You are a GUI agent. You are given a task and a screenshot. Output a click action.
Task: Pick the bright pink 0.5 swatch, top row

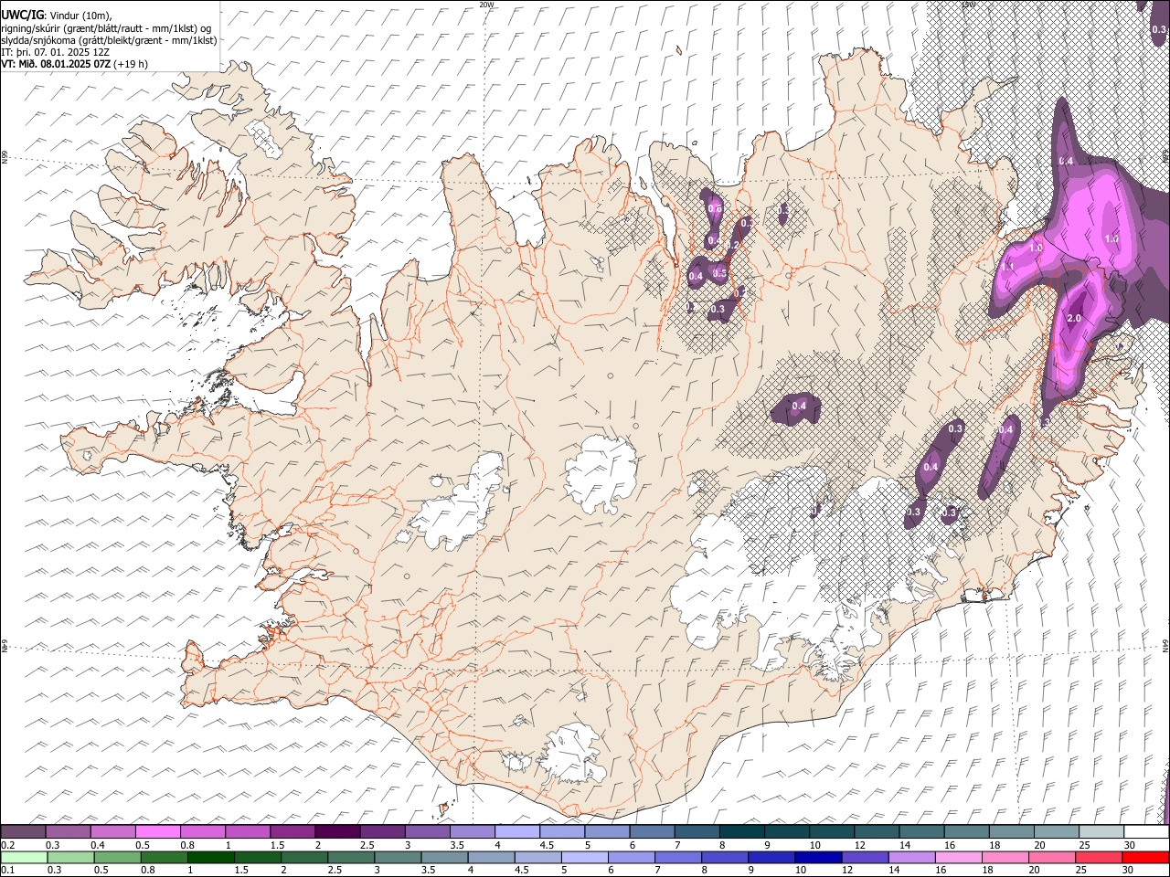pos(157,831)
